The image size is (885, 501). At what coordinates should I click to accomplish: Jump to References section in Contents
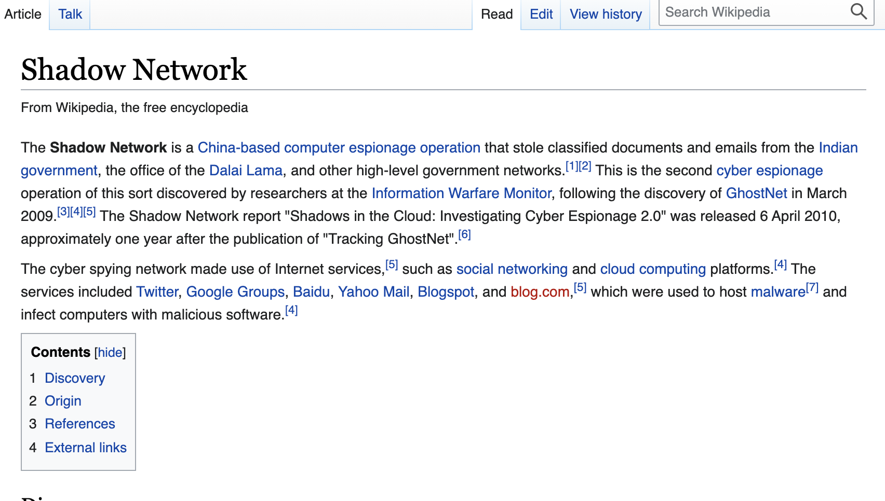point(80,424)
